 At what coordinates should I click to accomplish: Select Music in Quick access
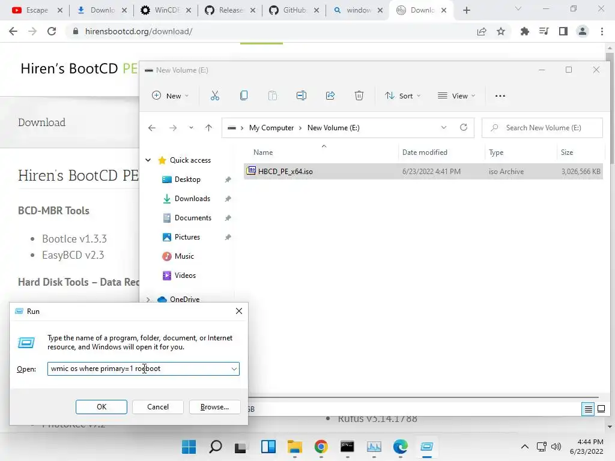point(184,256)
